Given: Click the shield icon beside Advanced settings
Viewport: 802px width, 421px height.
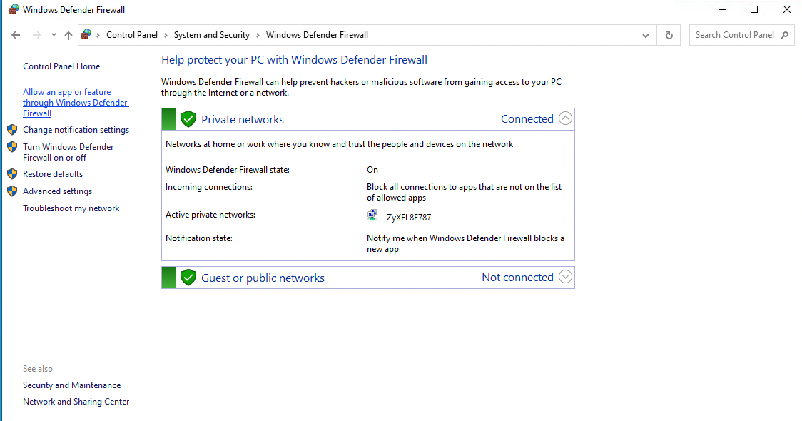Looking at the screenshot, I should 12,191.
